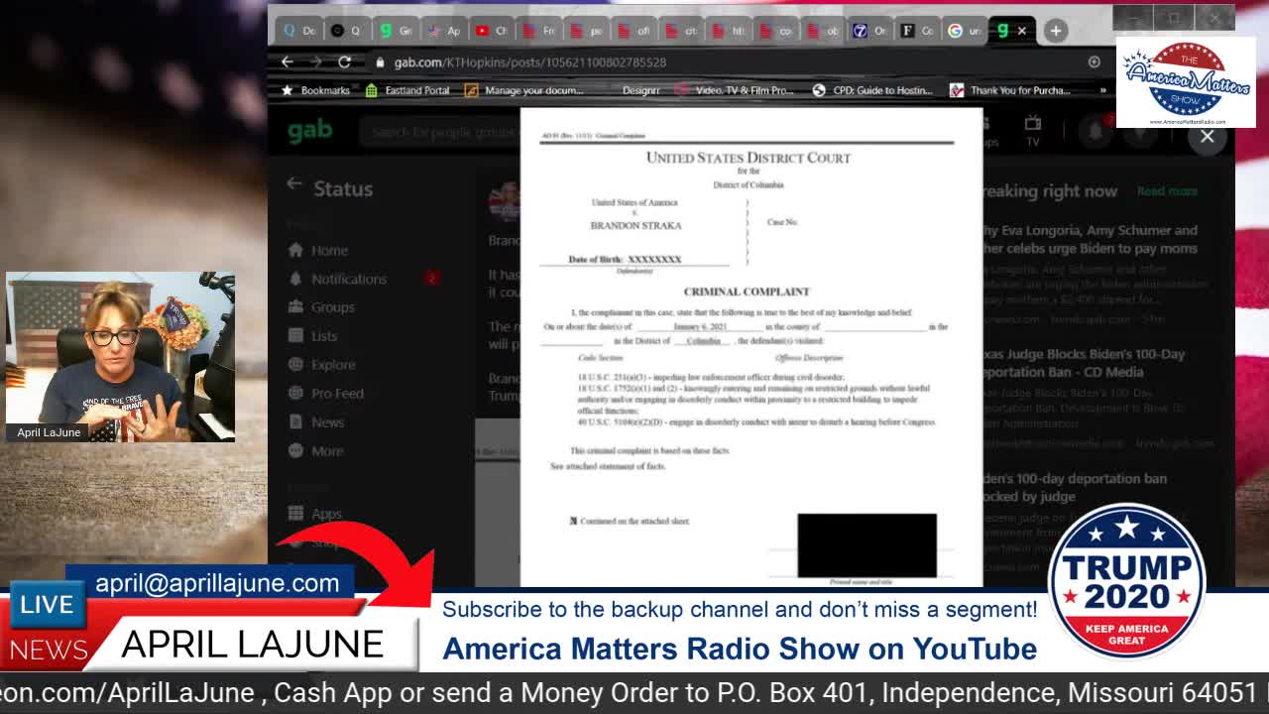Switch to the 'Ap' flag icon tab
The image size is (1269, 714).
[443, 31]
